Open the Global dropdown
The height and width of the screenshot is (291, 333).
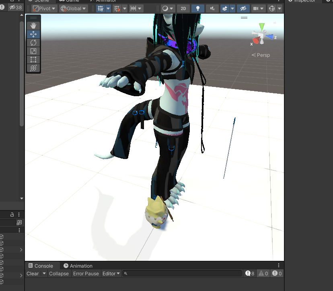pyautogui.click(x=74, y=8)
